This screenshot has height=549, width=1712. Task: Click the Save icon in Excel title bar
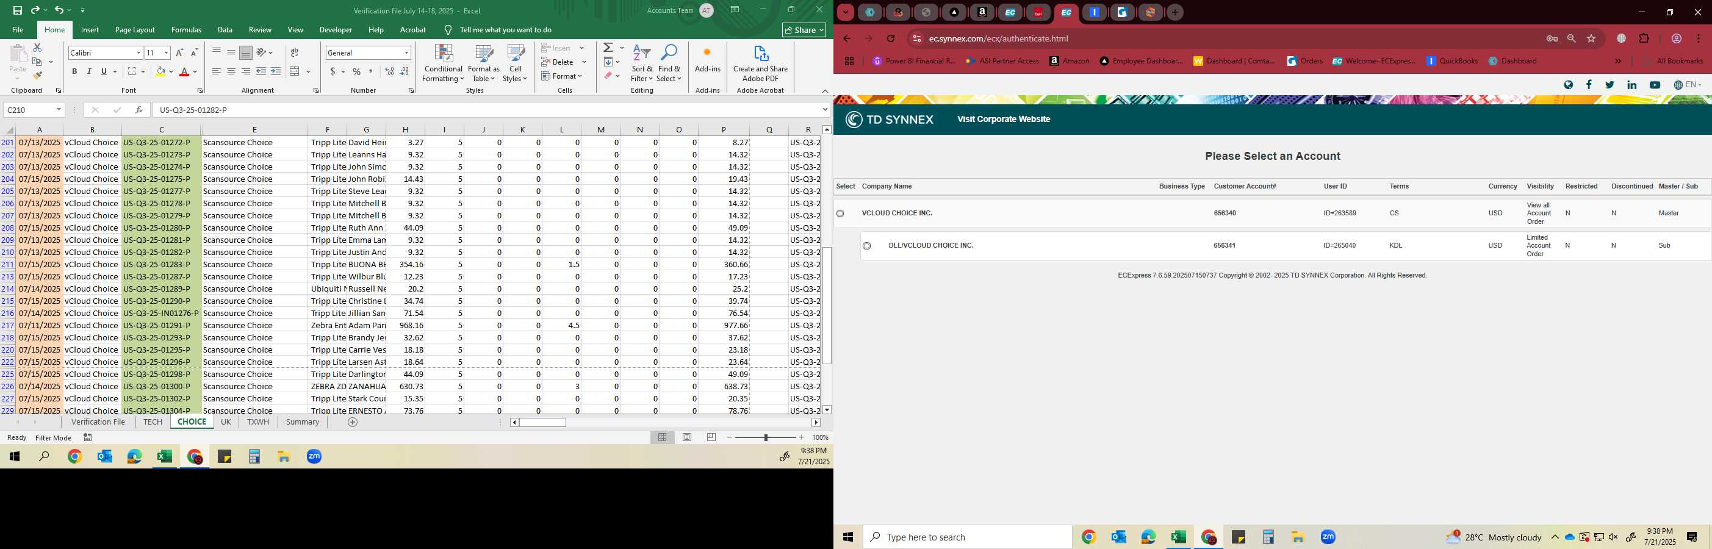(x=17, y=10)
